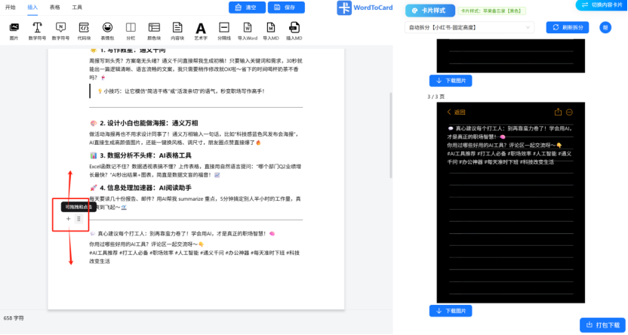Insert a 分隔线 divider line

224,32
